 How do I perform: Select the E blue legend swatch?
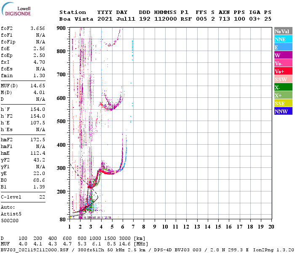point(283,47)
